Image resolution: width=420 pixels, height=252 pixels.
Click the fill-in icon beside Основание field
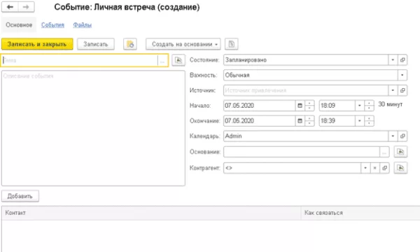[400, 152]
